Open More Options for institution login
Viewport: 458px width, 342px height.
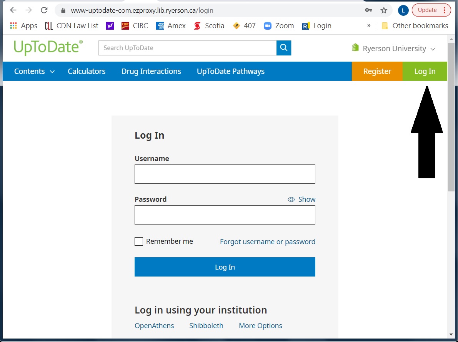pos(261,325)
